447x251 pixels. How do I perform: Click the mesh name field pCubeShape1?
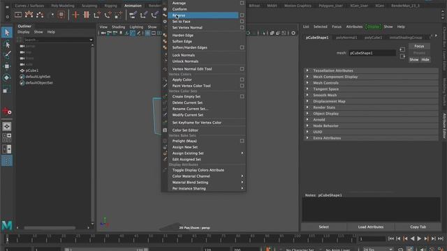(x=372, y=53)
